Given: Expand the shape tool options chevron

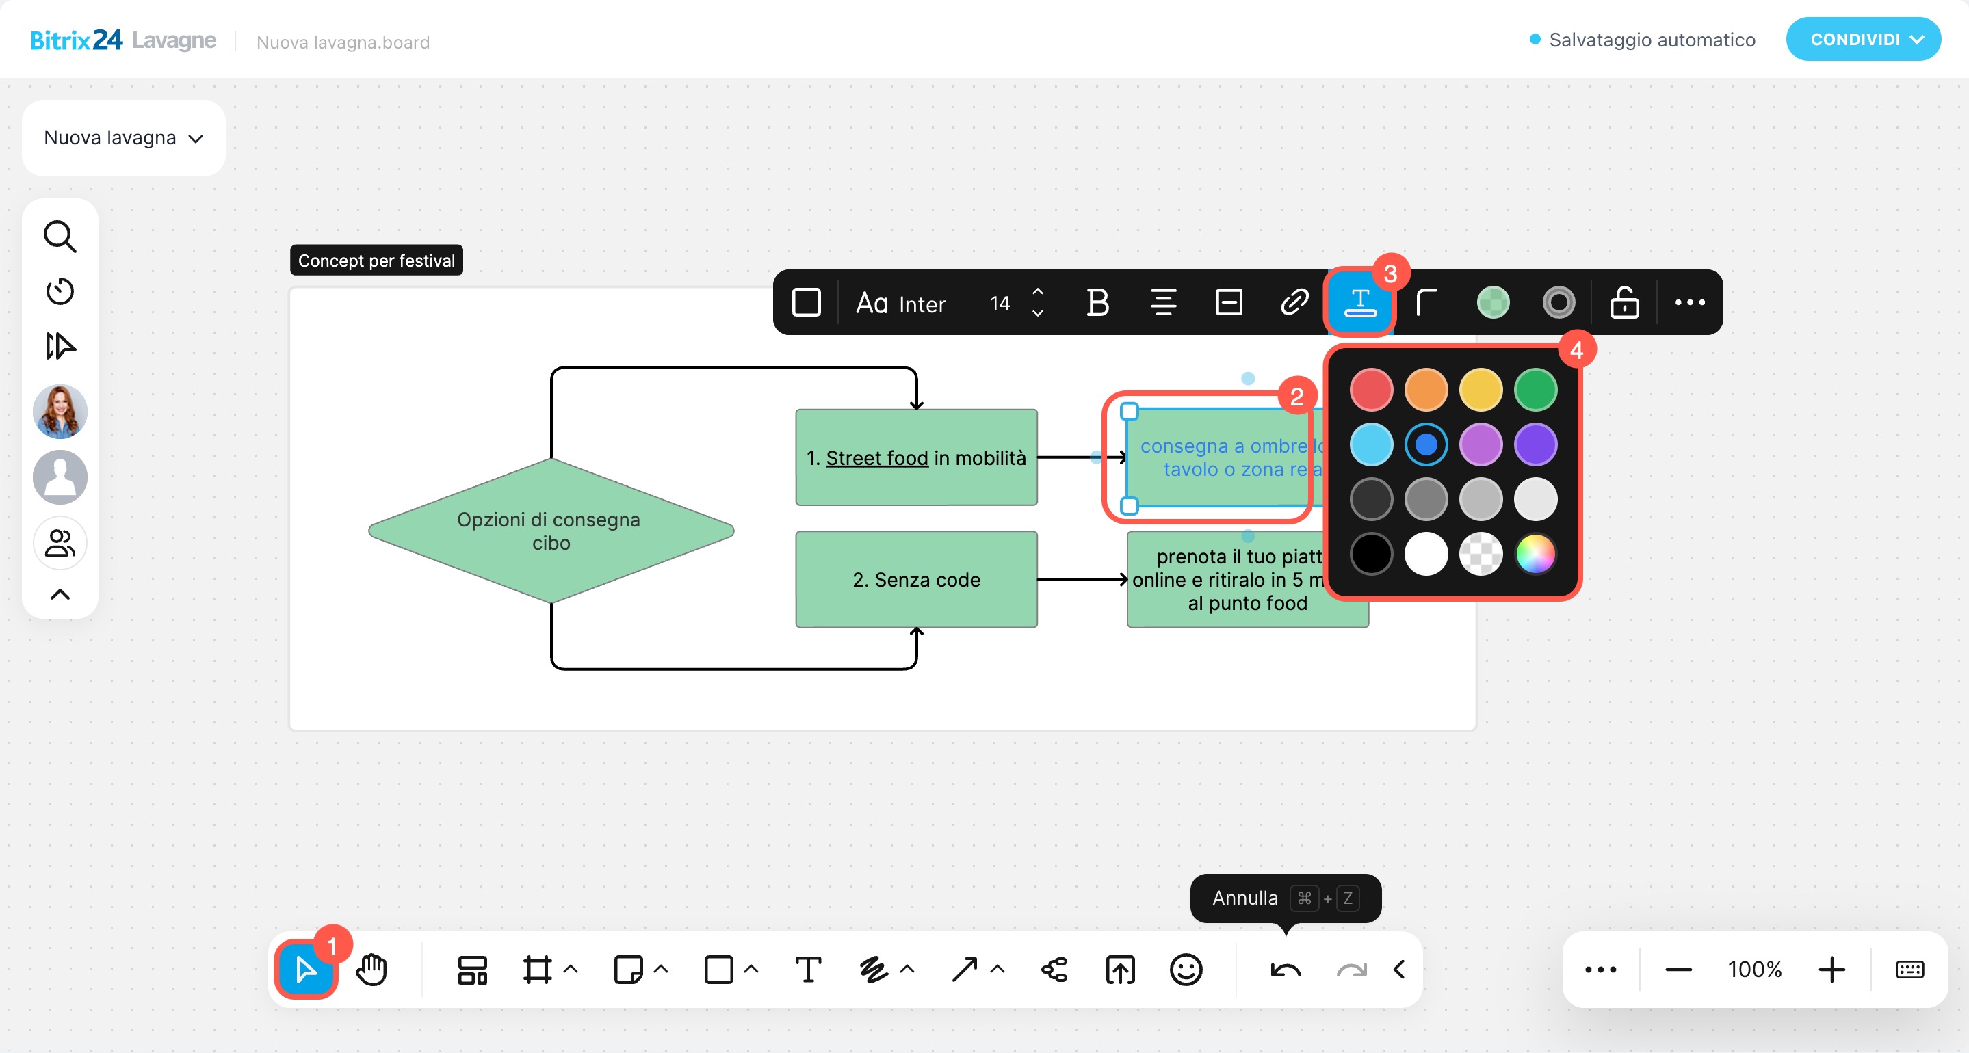Looking at the screenshot, I should 751,969.
